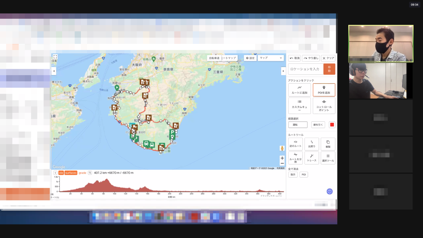Collapse the left panel using its chevron arrow

(54, 71)
